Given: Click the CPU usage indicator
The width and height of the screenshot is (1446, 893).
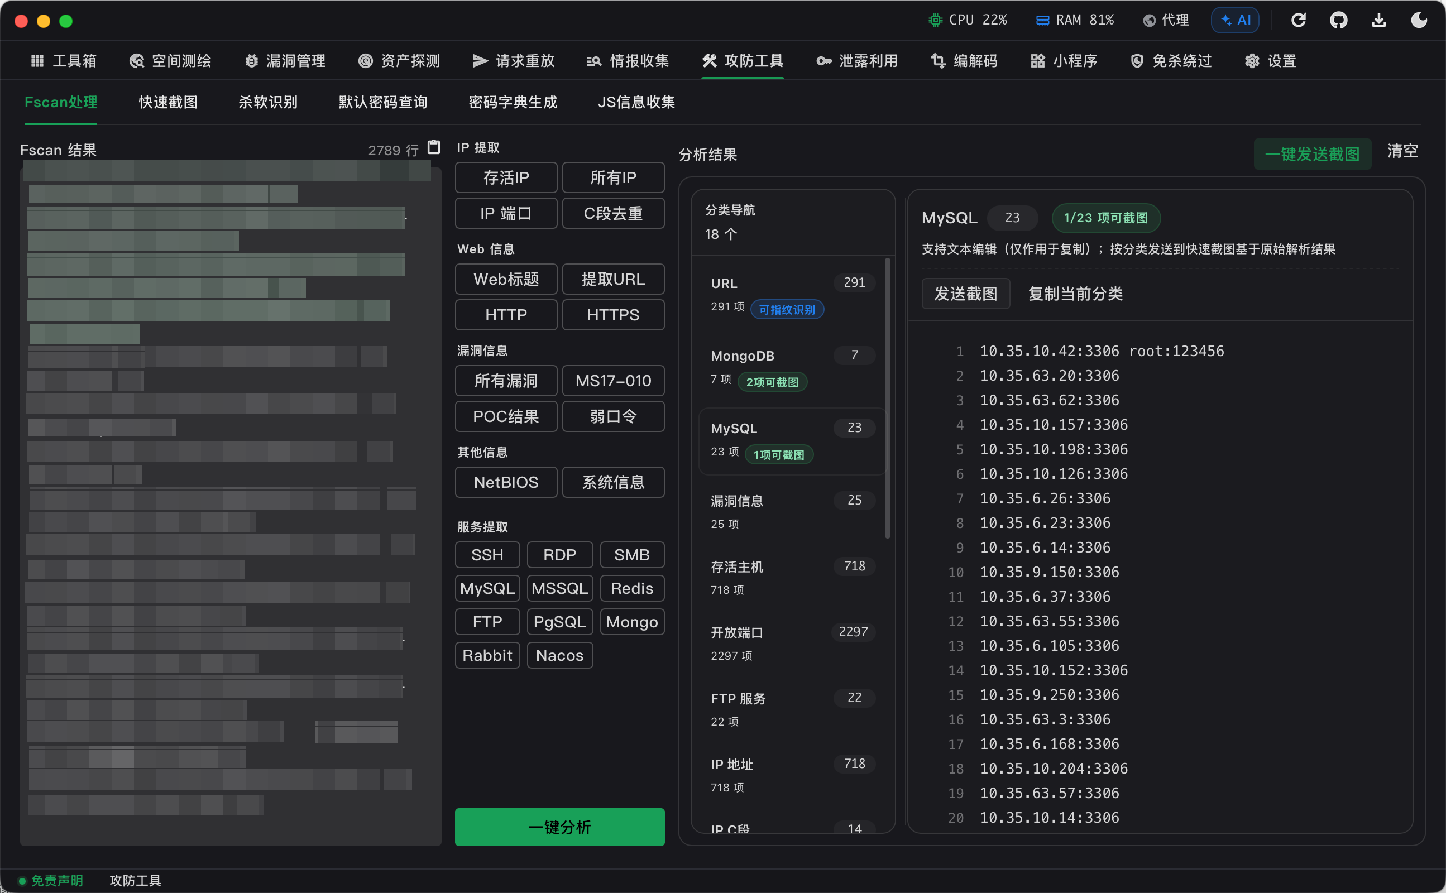Looking at the screenshot, I should tap(968, 20).
